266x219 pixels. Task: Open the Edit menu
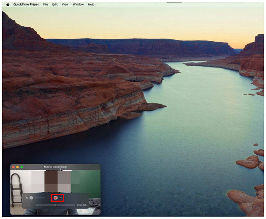pyautogui.click(x=55, y=4)
